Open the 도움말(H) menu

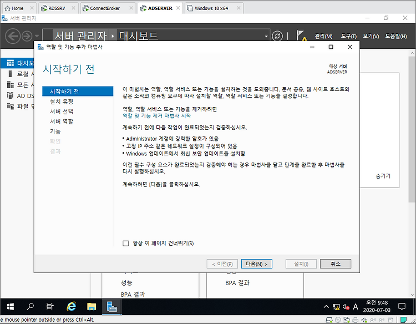click(396, 36)
